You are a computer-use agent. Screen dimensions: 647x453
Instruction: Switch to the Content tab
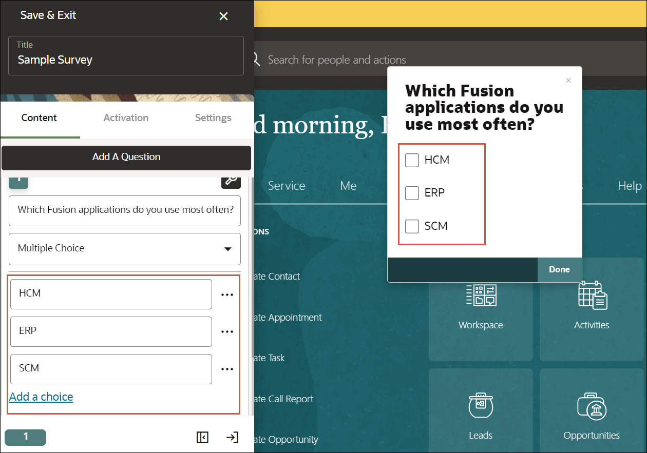39,117
